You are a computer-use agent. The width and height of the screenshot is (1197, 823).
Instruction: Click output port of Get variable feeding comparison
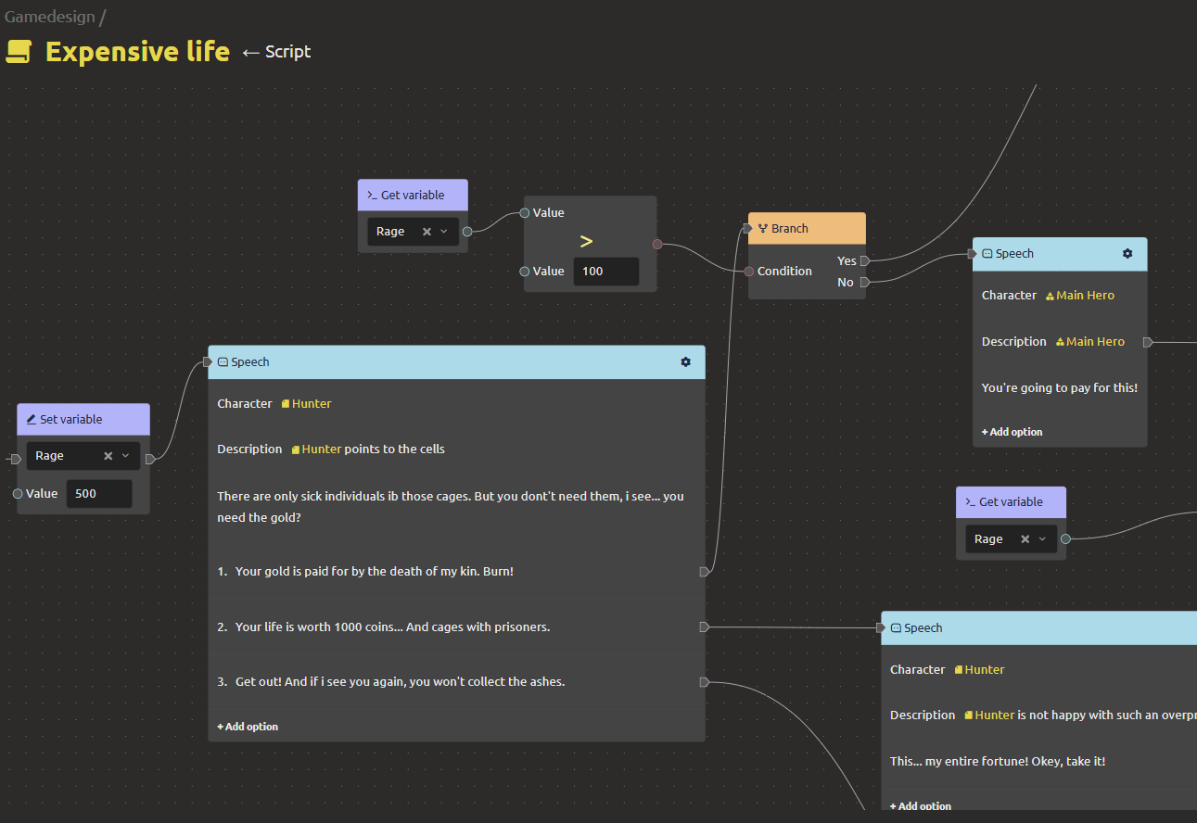tap(467, 232)
